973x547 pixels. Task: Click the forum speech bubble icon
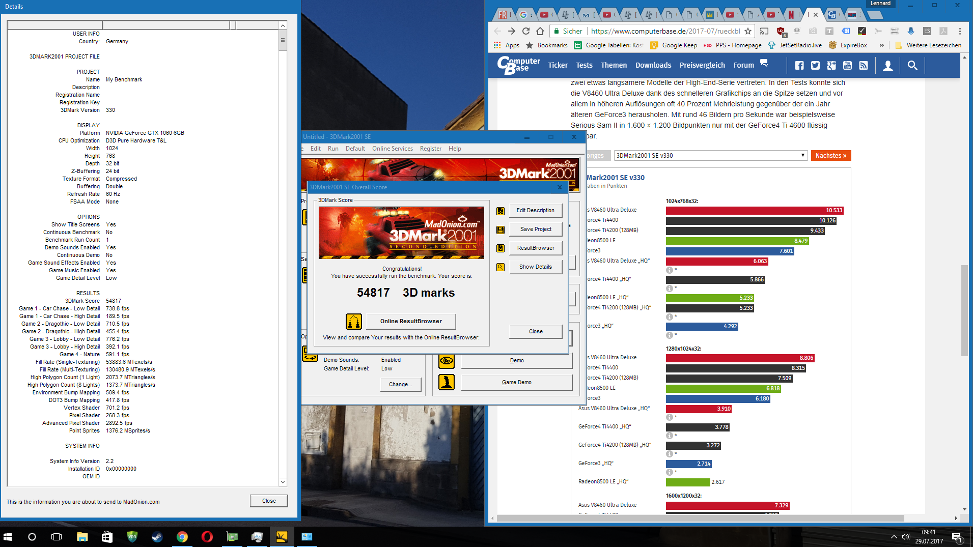[x=764, y=63]
